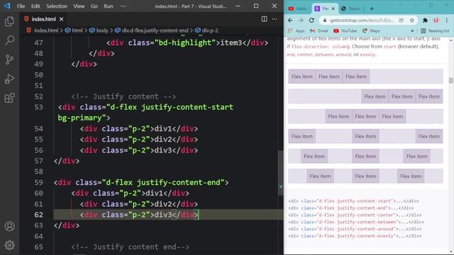Image resolution: width=454 pixels, height=255 pixels.
Task: Click the Justify content comment text
Action: 123,96
